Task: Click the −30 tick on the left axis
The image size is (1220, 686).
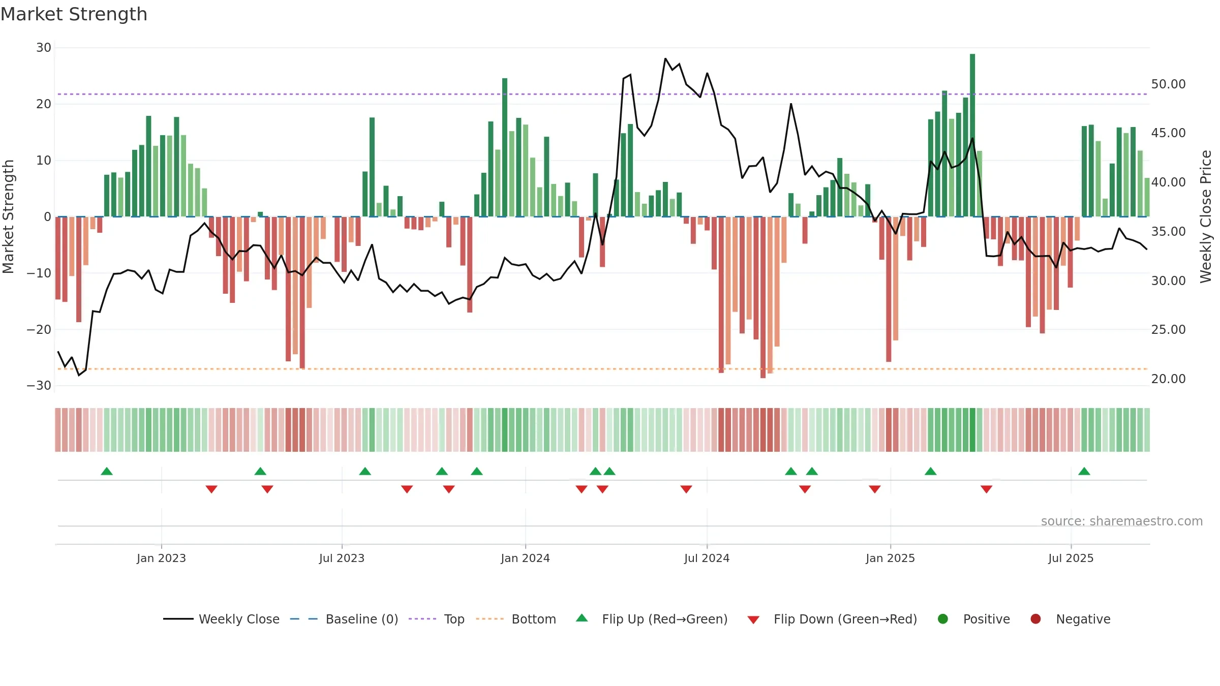Action: [39, 386]
